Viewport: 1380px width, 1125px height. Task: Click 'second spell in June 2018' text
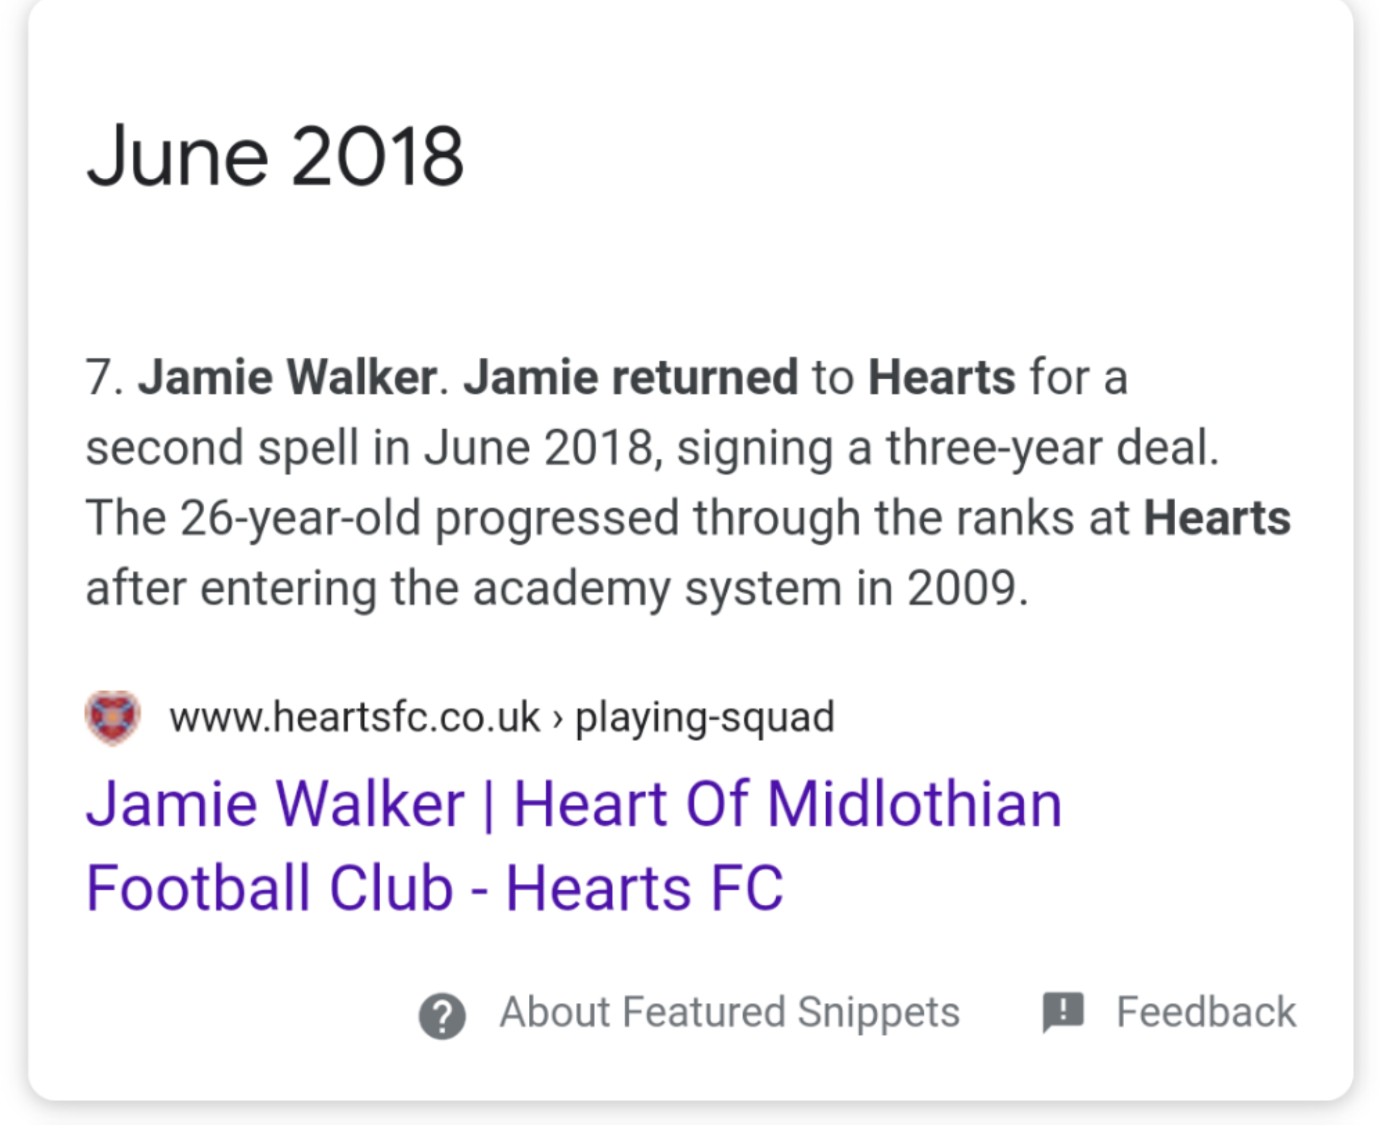(x=369, y=449)
